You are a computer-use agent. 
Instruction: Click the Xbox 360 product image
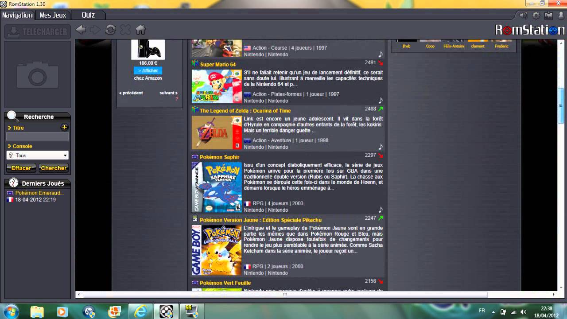pos(148,49)
